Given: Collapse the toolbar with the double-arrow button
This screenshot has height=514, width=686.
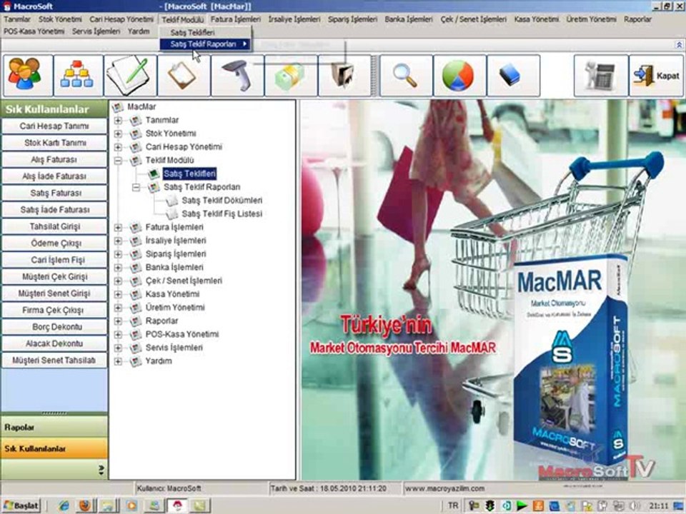Looking at the screenshot, I should (679, 45).
